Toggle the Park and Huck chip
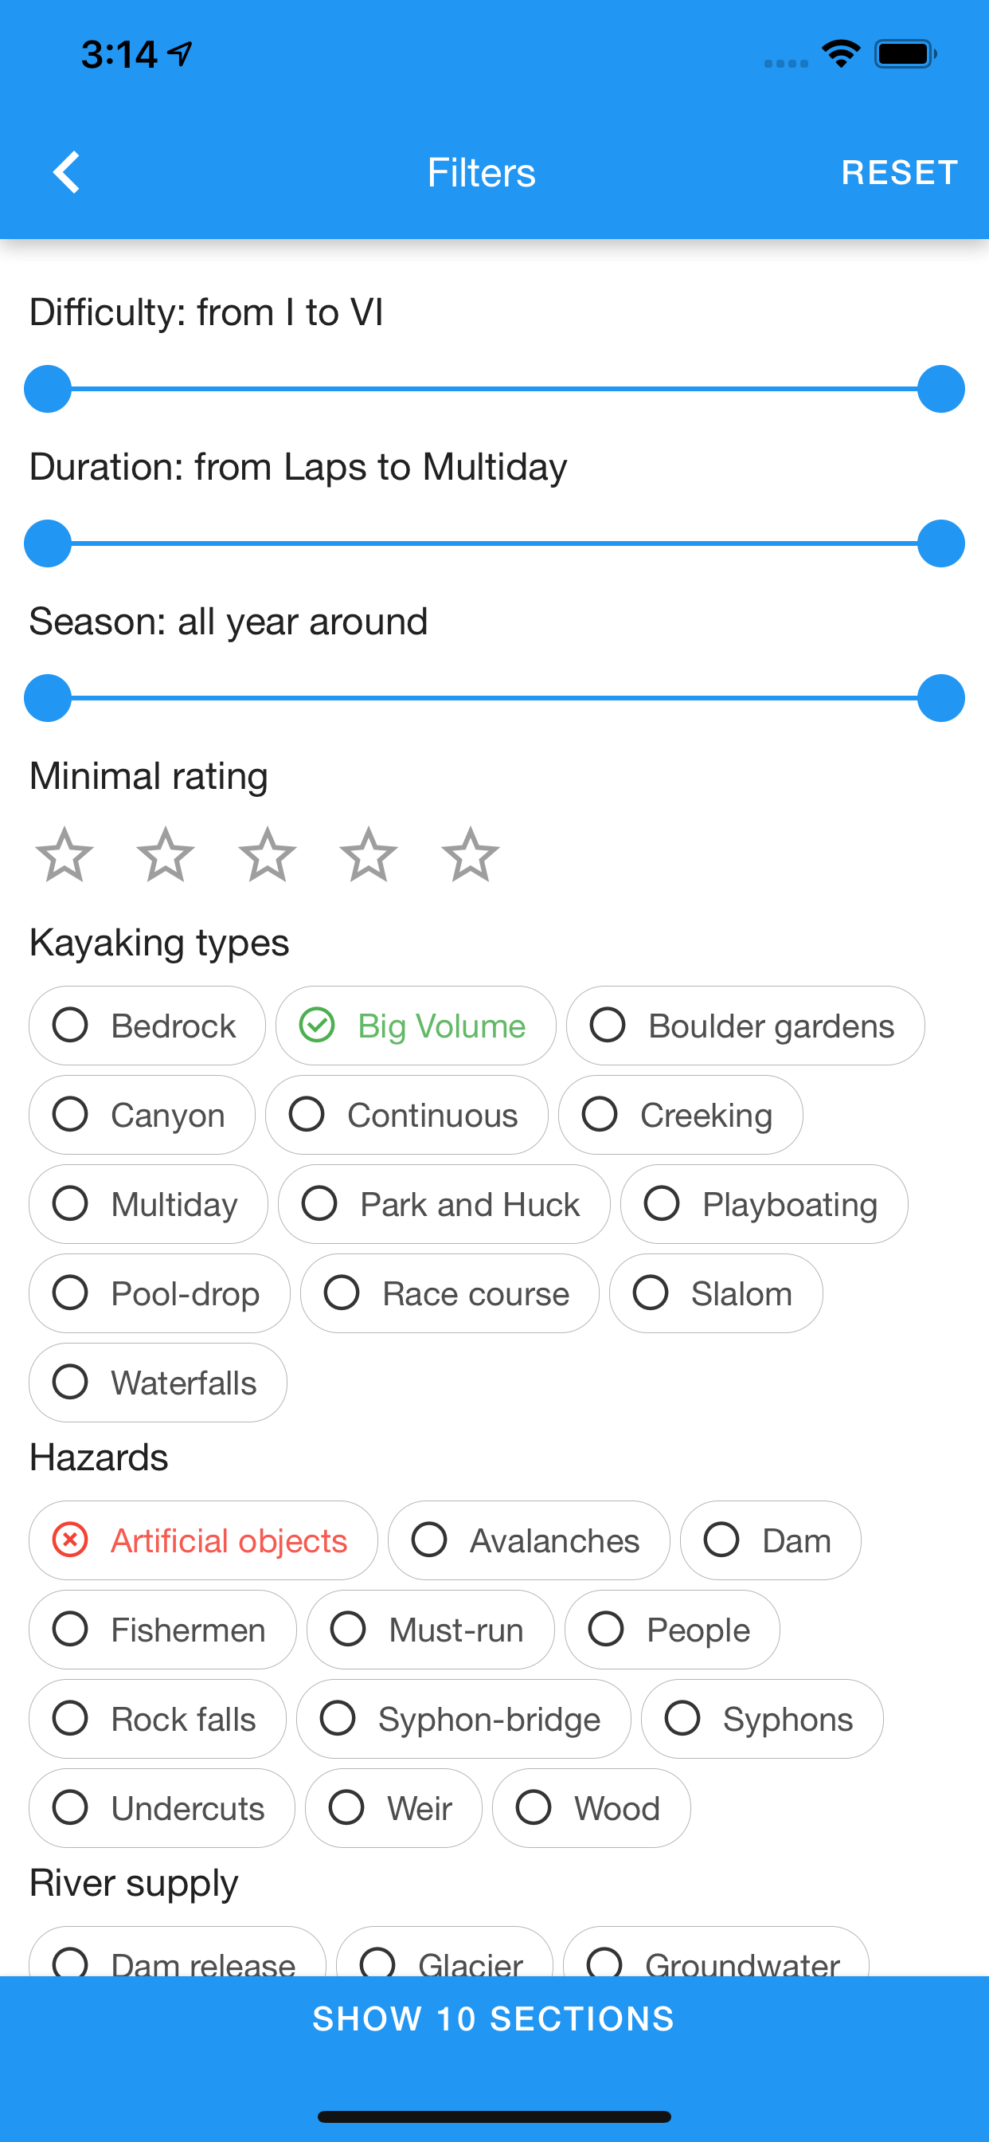The width and height of the screenshot is (989, 2142). (444, 1204)
